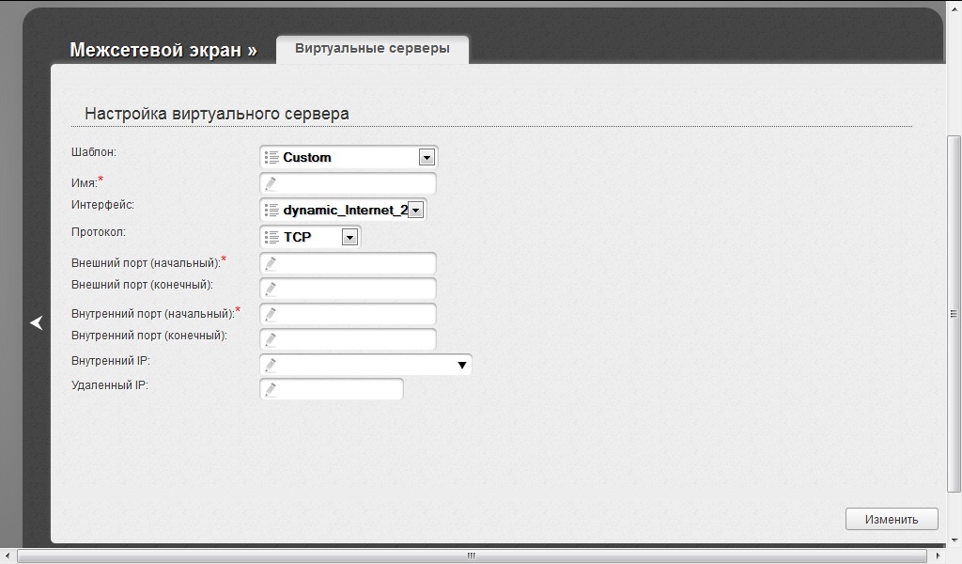This screenshot has width=962, height=564.
Task: Open the Шаблон Custom dropdown arrow
Action: click(427, 157)
